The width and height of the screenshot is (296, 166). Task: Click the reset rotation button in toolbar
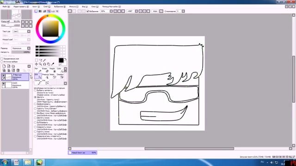click(x=148, y=11)
